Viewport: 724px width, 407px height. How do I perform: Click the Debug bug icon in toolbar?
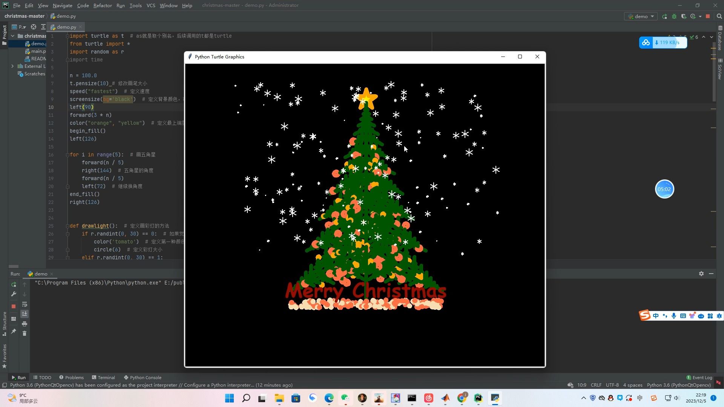674,17
